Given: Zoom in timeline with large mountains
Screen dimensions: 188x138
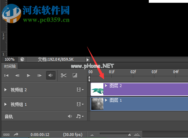Looking at the screenshot, I should click(137, 135).
